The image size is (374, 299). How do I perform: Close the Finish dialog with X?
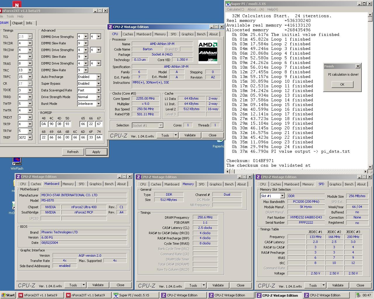click(358, 66)
